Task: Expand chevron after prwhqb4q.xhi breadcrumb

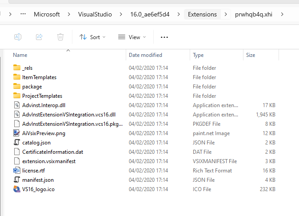Action: point(282,14)
